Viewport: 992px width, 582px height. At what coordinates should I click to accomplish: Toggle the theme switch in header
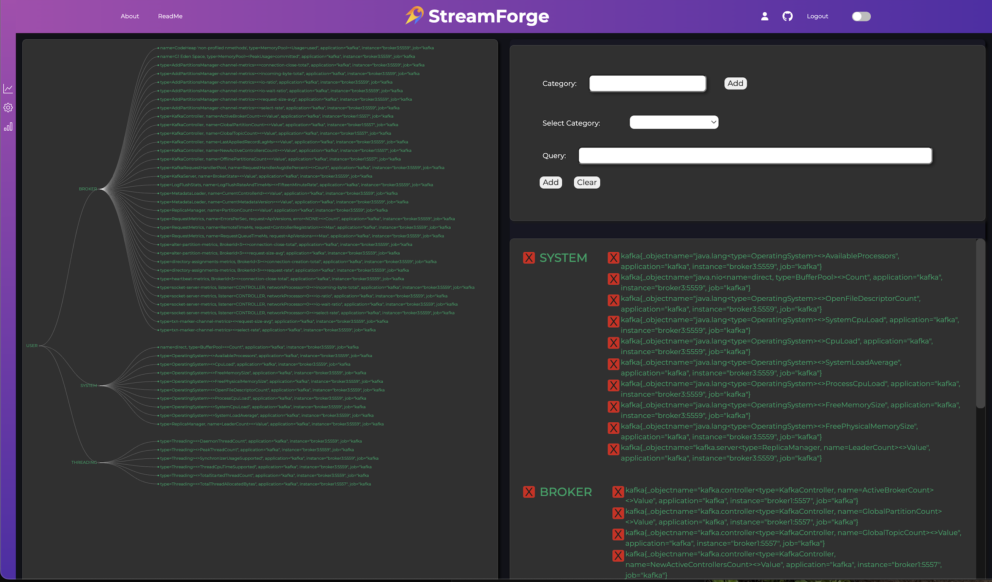(x=861, y=16)
